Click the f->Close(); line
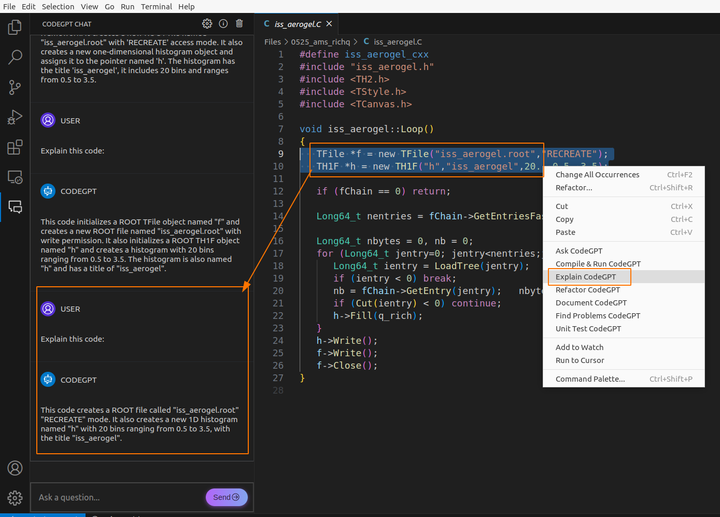 (x=347, y=366)
